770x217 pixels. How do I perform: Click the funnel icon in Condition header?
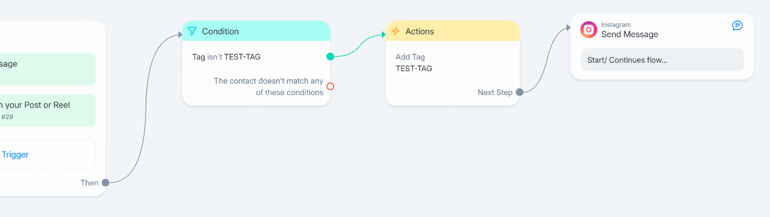point(193,31)
